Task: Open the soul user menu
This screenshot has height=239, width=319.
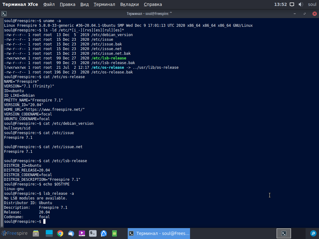Action: [x=312, y=4]
